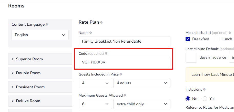
Task: Click info icon next to Content Language
Action: tap(47, 24)
